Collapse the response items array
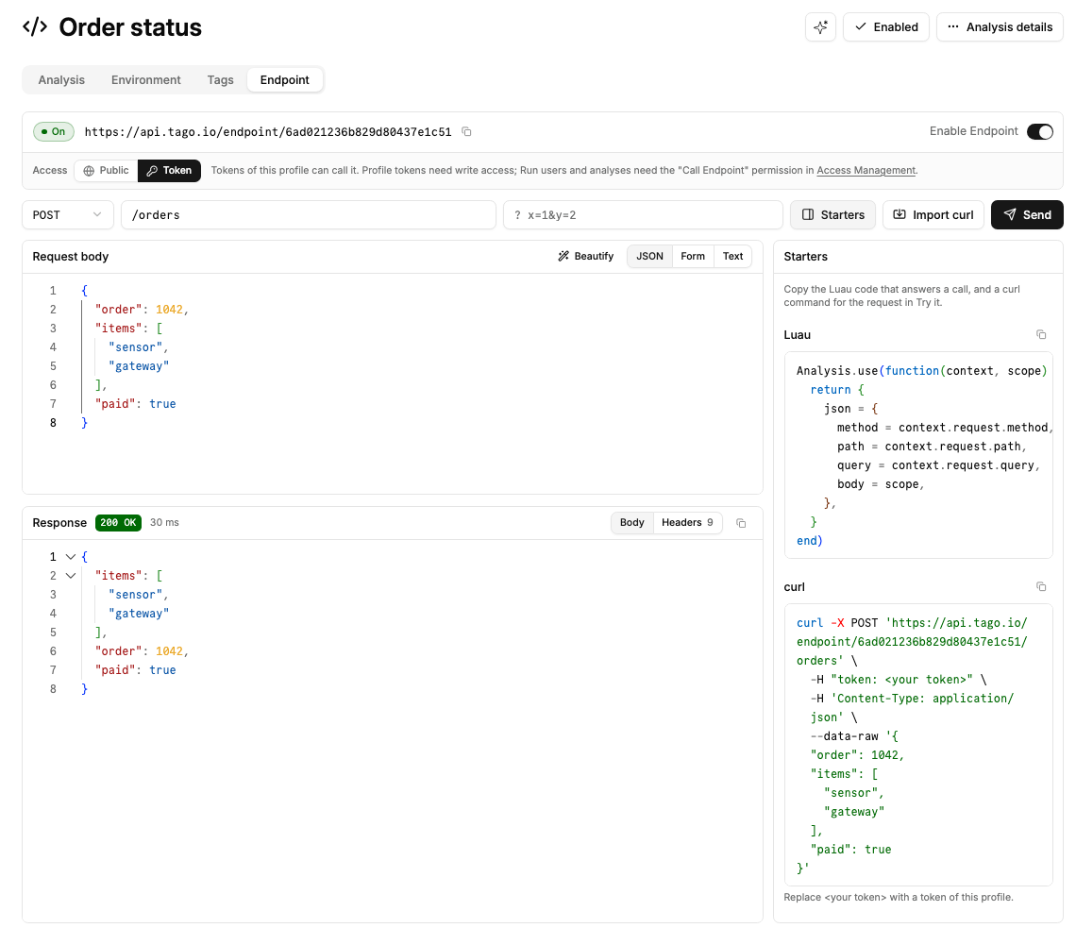This screenshot has height=928, width=1076. pos(71,576)
